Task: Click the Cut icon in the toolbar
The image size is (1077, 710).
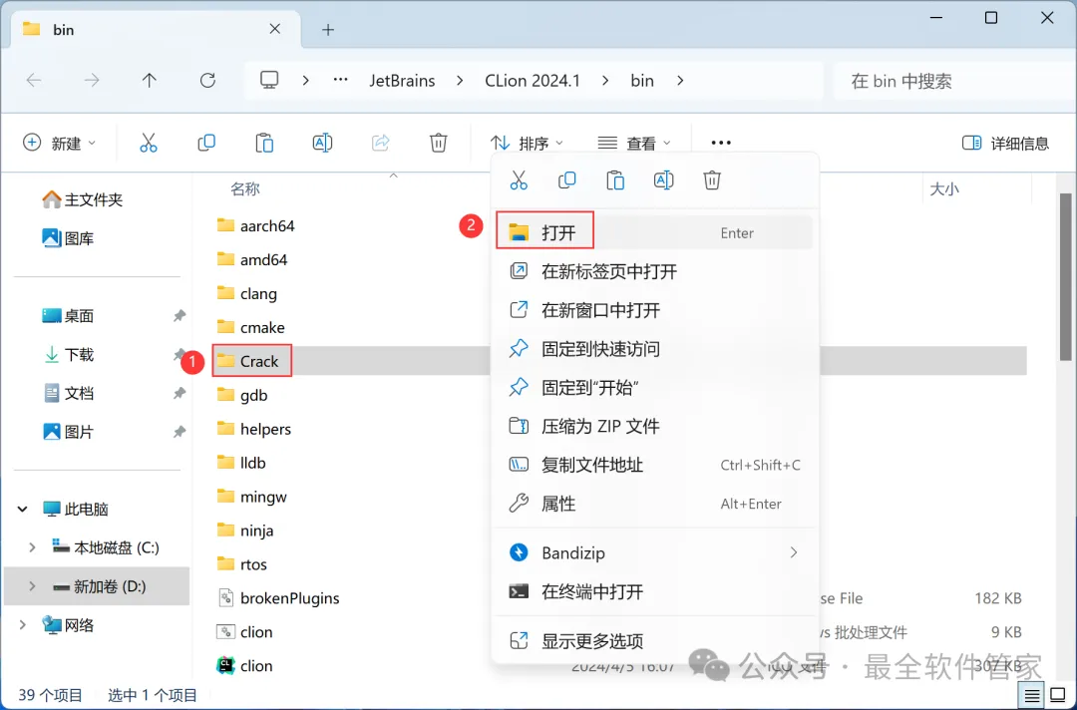Action: [x=149, y=143]
